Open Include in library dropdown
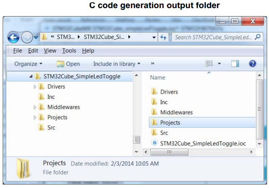This screenshot has height=188, width=269. click(117, 64)
